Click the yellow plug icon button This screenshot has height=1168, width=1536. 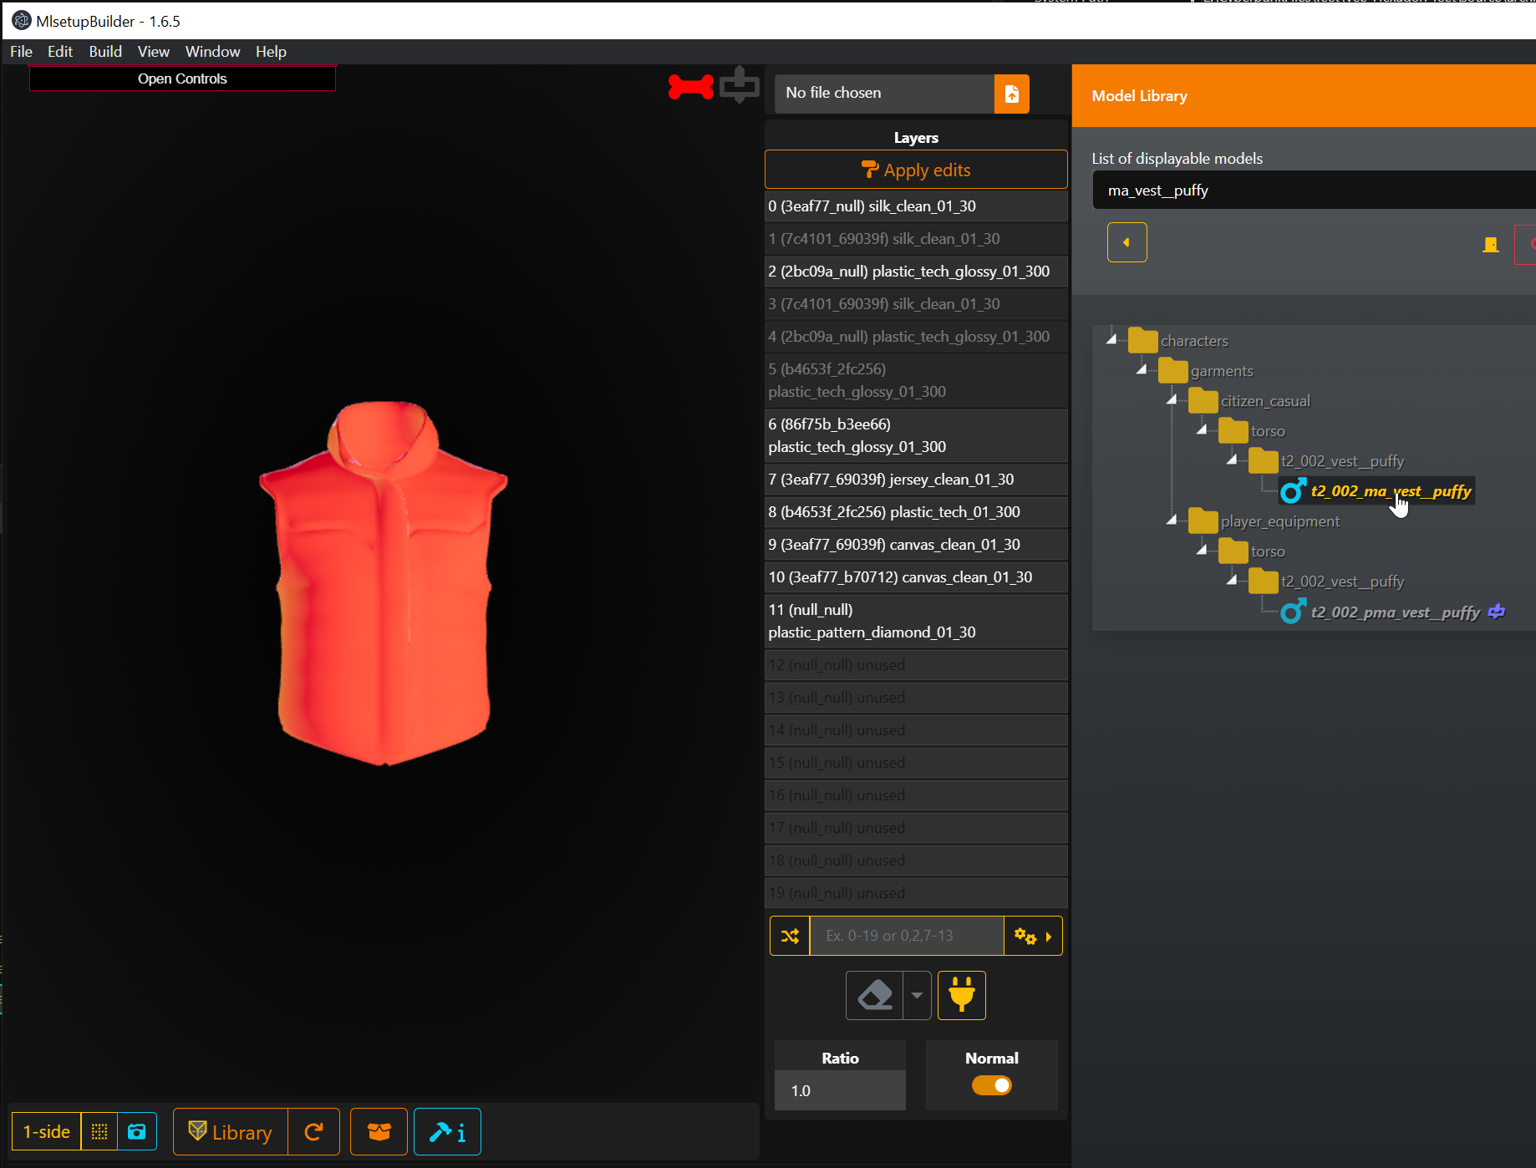961,996
